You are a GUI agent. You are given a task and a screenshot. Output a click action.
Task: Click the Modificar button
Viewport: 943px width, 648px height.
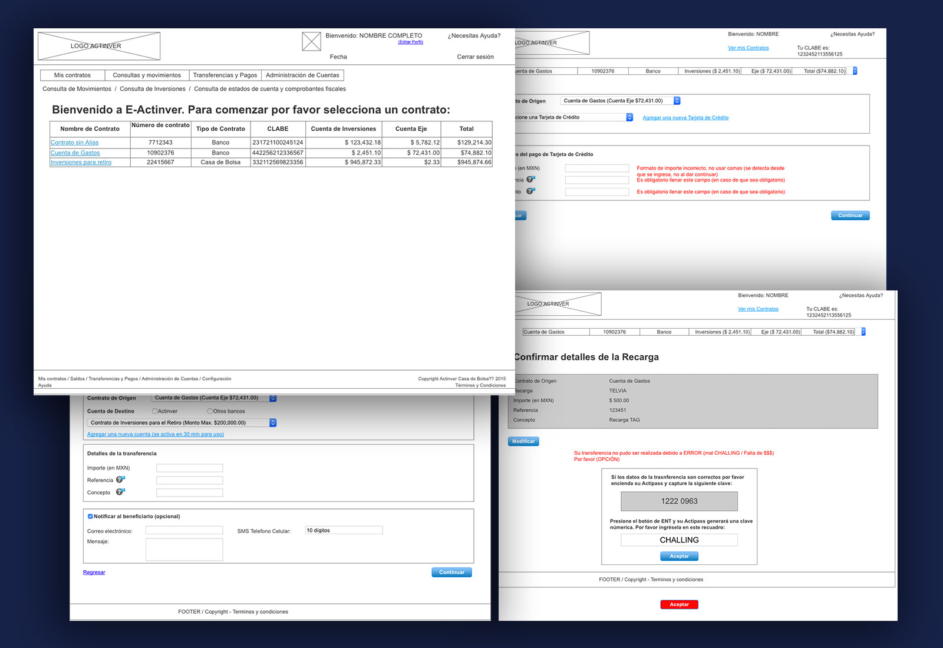523,441
